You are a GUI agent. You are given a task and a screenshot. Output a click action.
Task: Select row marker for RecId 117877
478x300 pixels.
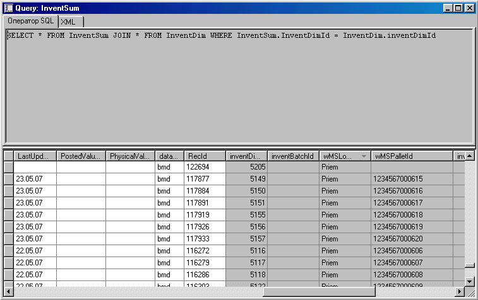[x=9, y=178]
